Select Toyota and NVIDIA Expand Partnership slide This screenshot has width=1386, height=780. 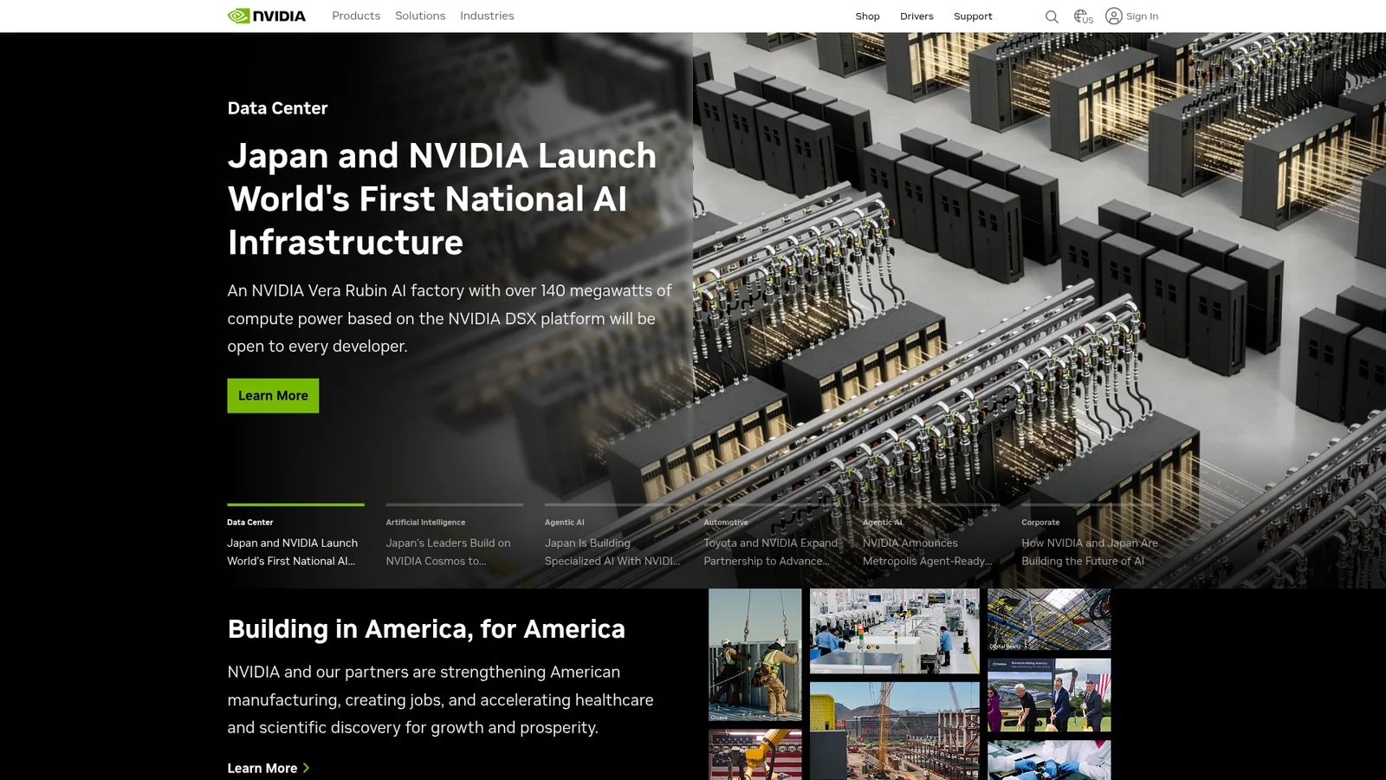(772, 536)
